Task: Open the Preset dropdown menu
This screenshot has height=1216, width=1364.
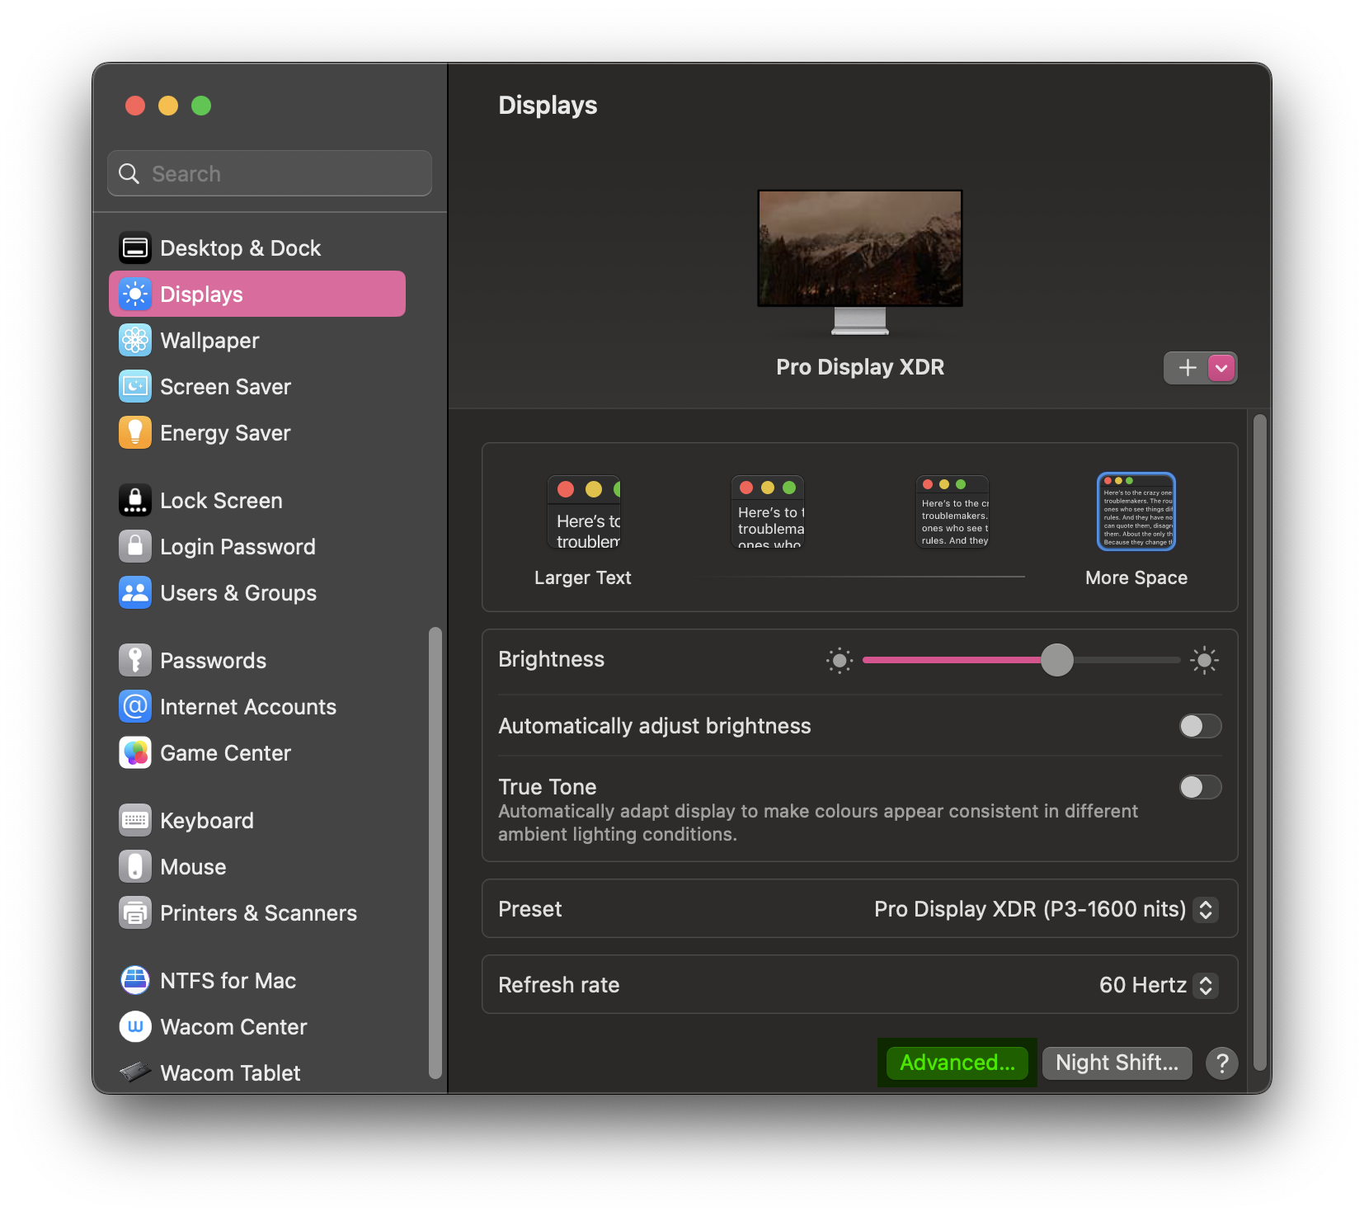Action: click(1206, 909)
